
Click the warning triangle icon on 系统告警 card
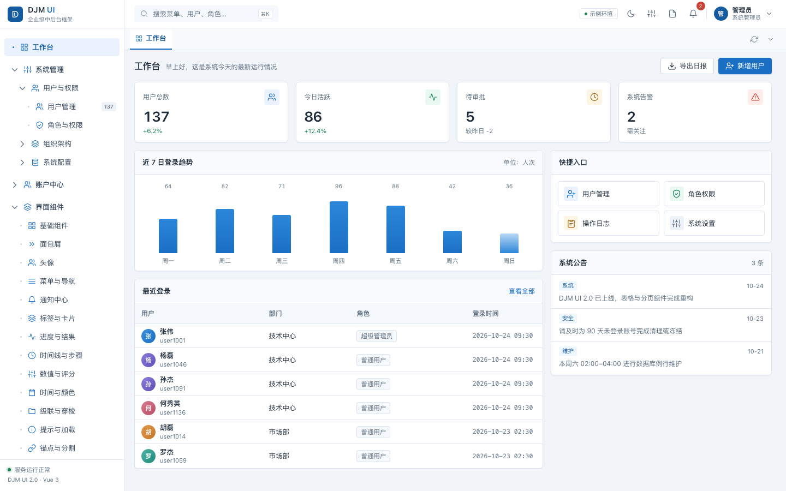pos(755,97)
